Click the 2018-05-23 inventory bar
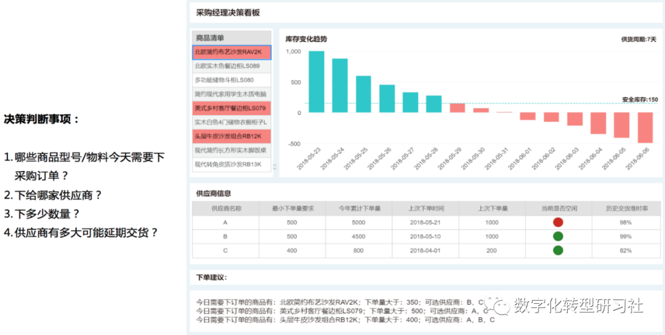Viewport: 665px width, 335px height. (x=316, y=82)
